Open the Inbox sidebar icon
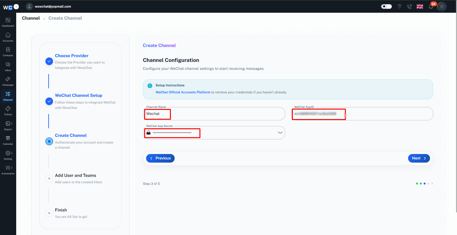This screenshot has height=235, width=457. point(8,64)
